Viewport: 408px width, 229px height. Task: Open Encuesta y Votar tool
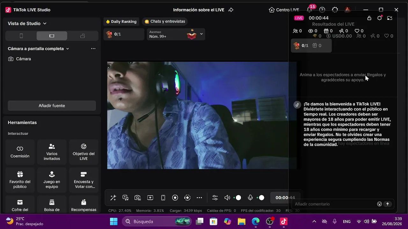(84, 180)
